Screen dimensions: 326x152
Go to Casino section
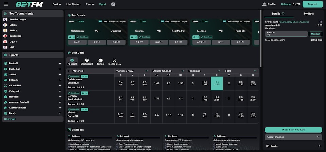pyautogui.click(x=57, y=4)
